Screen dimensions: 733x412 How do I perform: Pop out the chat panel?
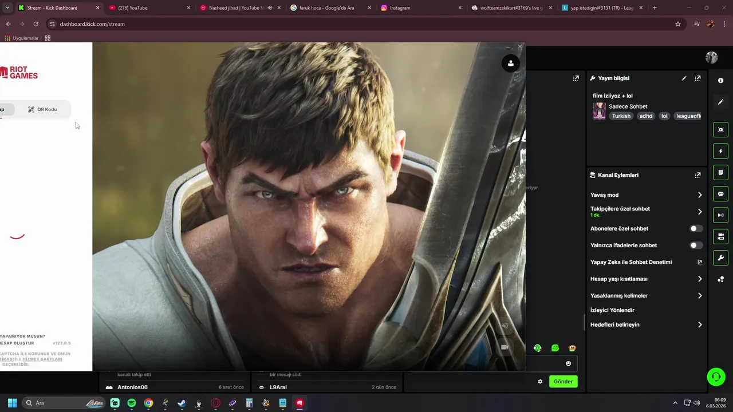tap(576, 78)
